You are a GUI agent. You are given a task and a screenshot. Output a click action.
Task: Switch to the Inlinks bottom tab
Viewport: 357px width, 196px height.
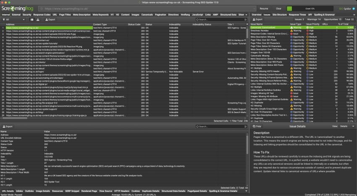tap(19, 191)
